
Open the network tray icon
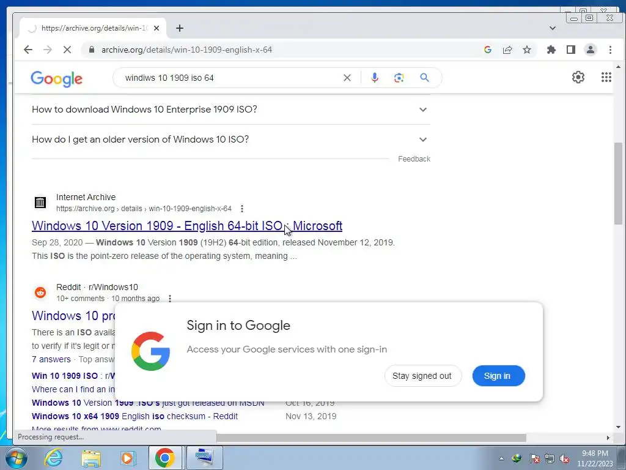[x=550, y=458]
